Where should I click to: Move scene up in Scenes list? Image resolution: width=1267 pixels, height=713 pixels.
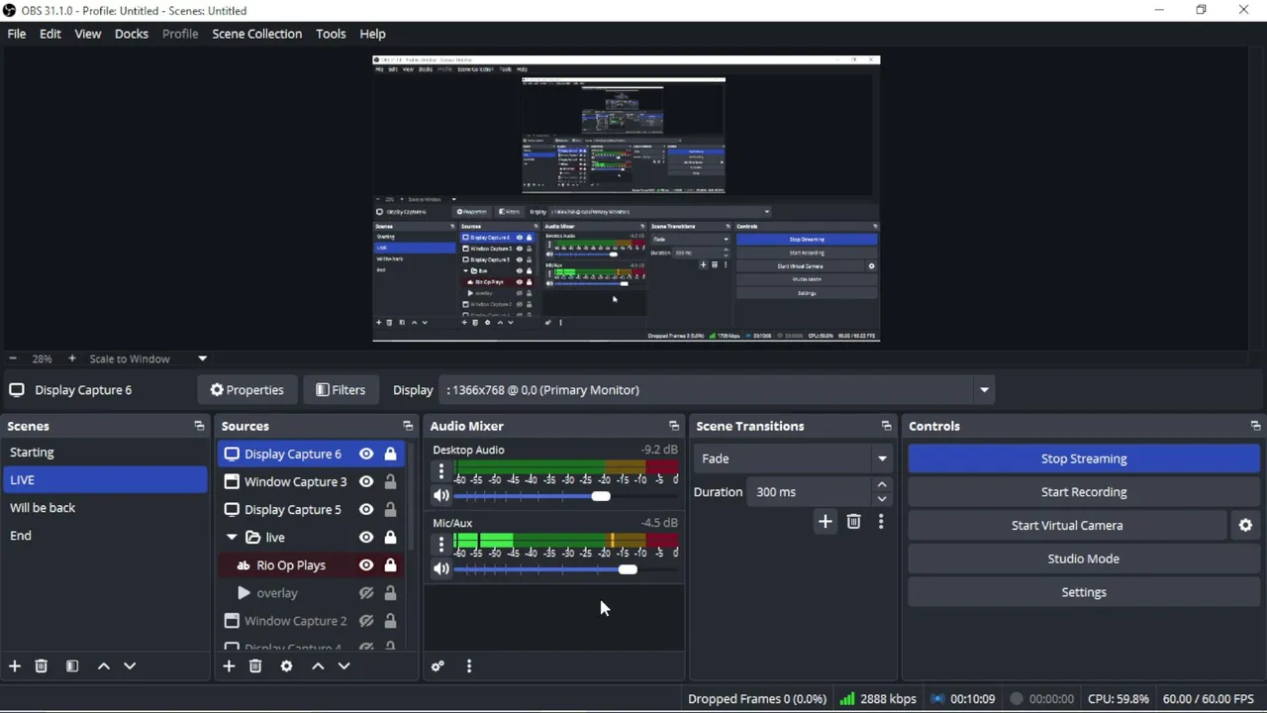coord(104,666)
